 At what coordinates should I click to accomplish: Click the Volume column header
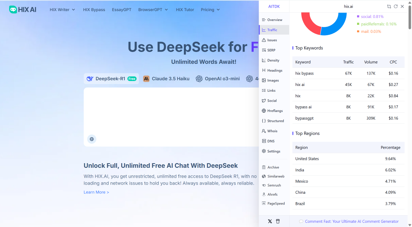click(x=371, y=62)
